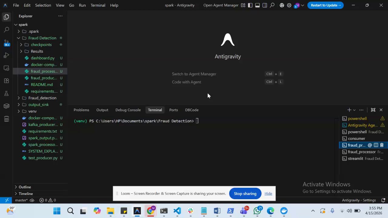
Task: Click the terminal prompt input area
Action: (197, 121)
